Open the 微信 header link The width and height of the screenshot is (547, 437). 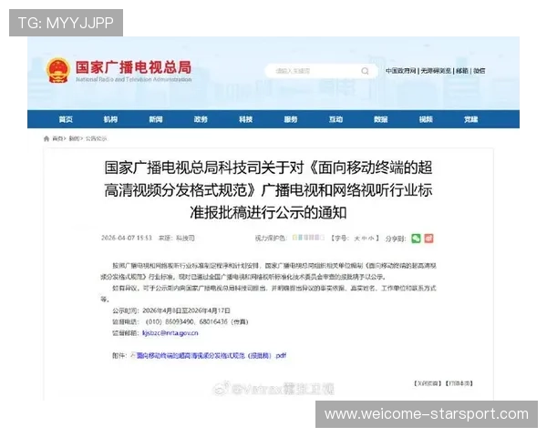coord(479,71)
